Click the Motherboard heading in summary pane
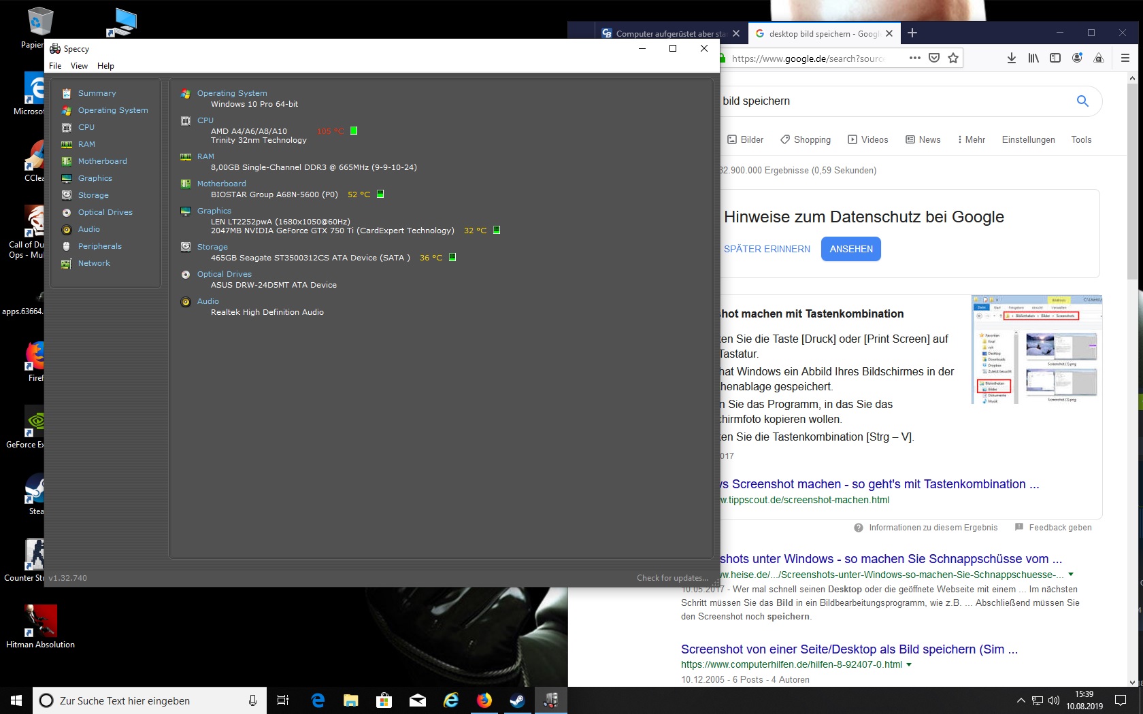The image size is (1143, 714). 222,184
